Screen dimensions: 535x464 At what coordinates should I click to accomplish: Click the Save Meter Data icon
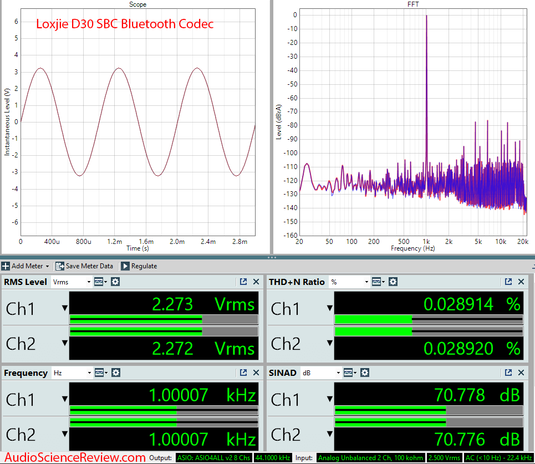tap(60, 266)
